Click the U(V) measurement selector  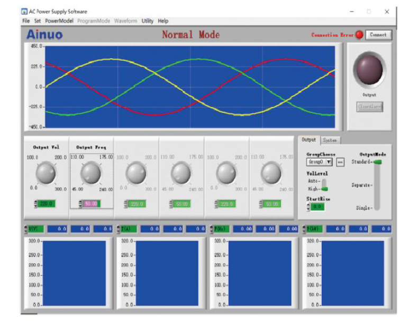coord(35,229)
